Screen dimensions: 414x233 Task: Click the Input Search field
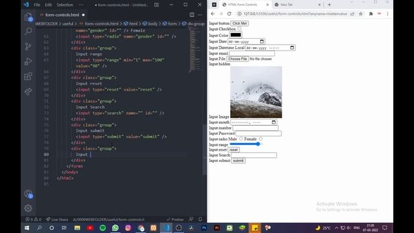point(254,155)
